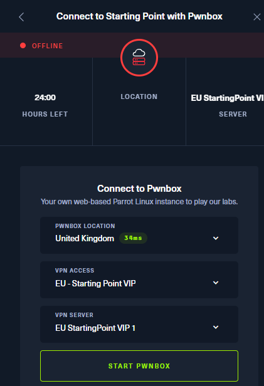The height and width of the screenshot is (386, 264).
Task: Open the United Kingdom location dropdown
Action: click(139, 235)
